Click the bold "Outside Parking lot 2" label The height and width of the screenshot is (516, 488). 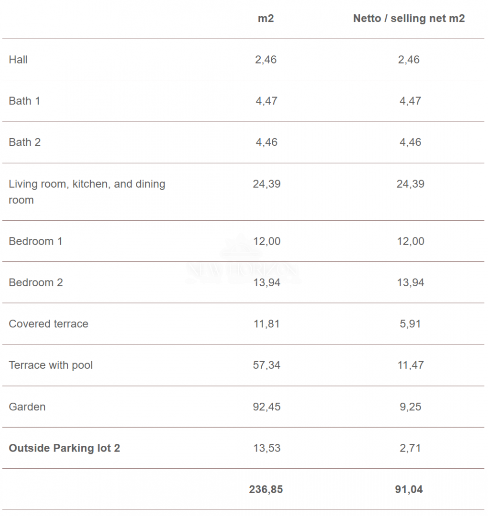pyautogui.click(x=64, y=448)
